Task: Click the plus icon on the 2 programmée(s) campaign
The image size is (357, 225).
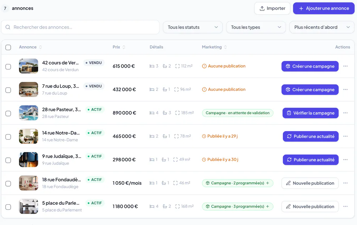Action: [x=267, y=183]
